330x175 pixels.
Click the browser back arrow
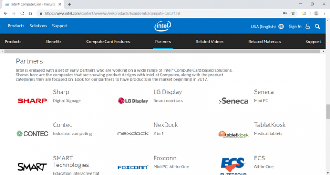(x=5, y=13)
